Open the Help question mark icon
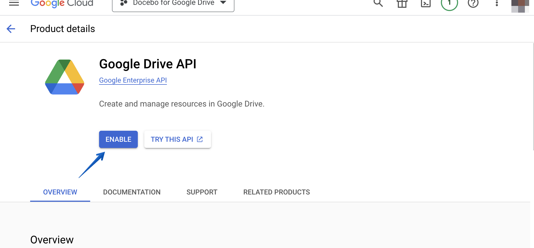 (473, 3)
